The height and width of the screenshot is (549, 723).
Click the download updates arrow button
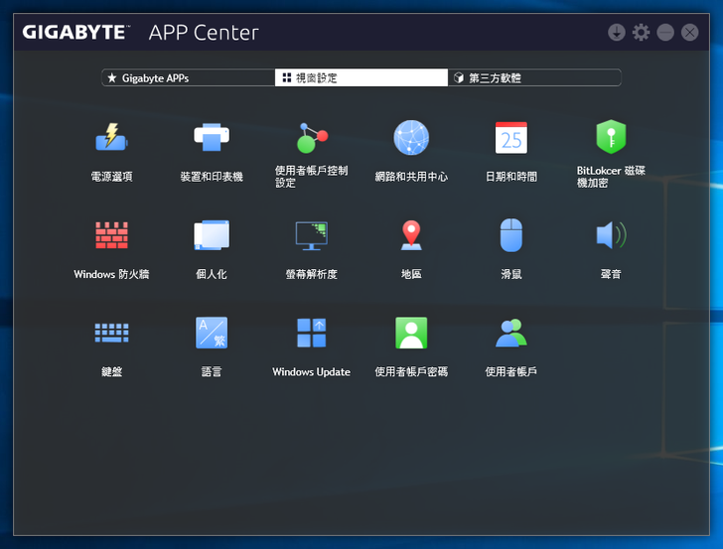tap(617, 33)
